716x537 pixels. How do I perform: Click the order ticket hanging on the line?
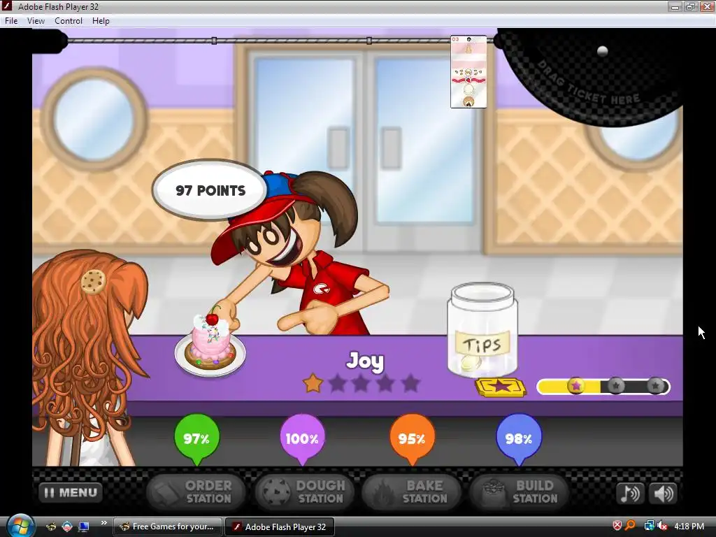click(468, 72)
